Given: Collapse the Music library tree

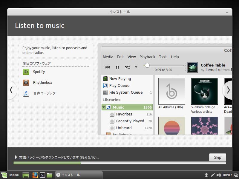Looking at the screenshot, I should pyautogui.click(x=103, y=107).
